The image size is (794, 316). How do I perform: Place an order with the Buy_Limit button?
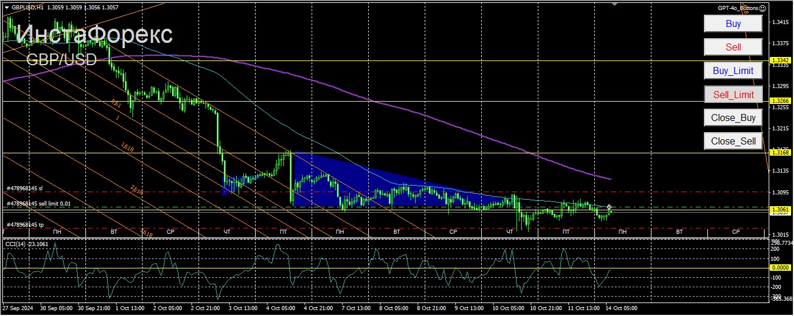pos(733,71)
